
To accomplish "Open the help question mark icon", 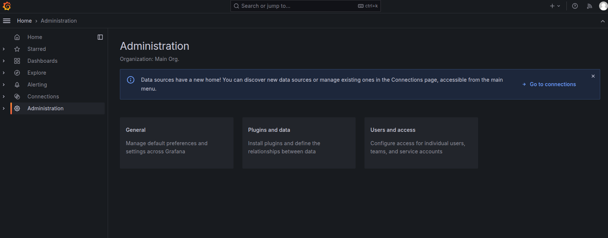I will [x=575, y=6].
